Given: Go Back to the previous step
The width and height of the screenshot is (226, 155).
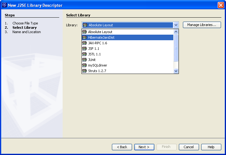Looking at the screenshot, I should coord(122,147).
